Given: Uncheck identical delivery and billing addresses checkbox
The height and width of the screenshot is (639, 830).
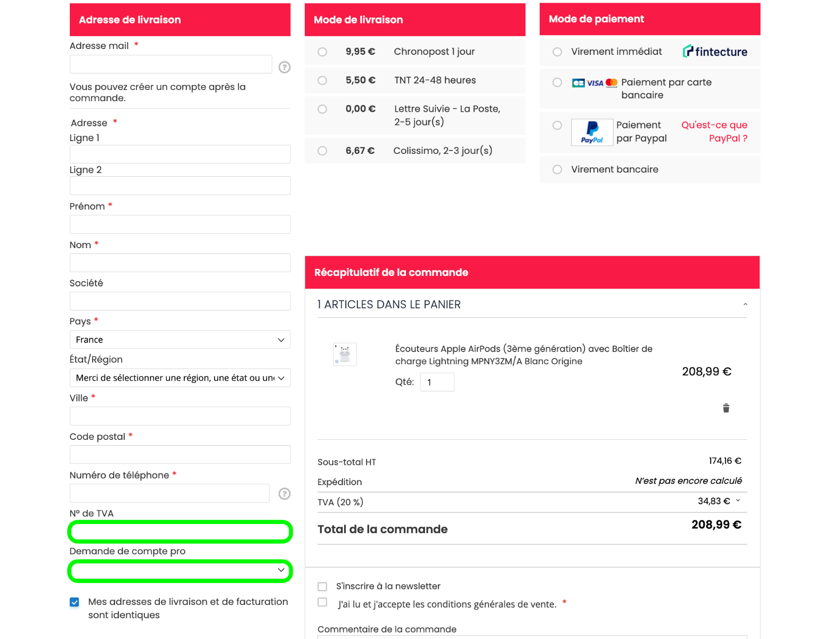Looking at the screenshot, I should [75, 602].
